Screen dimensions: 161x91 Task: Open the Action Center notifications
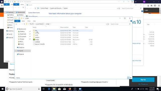click(158, 89)
